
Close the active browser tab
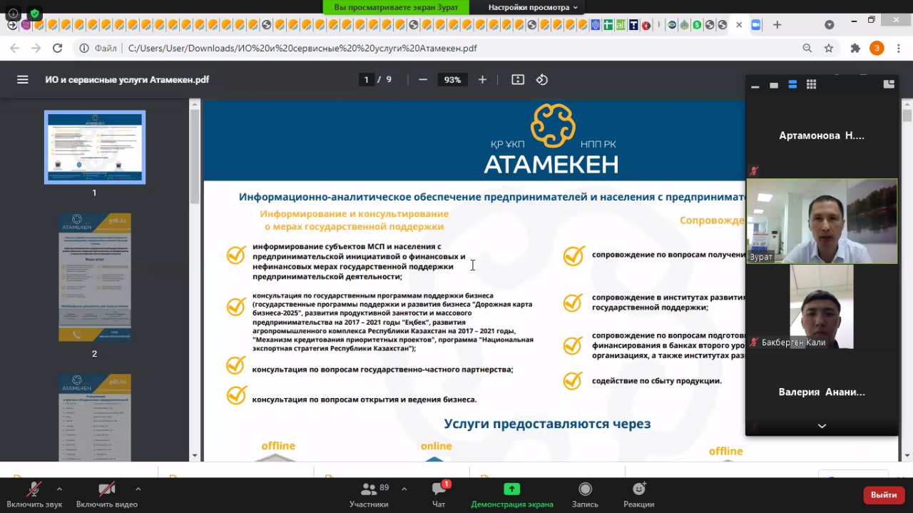pyautogui.click(x=739, y=25)
